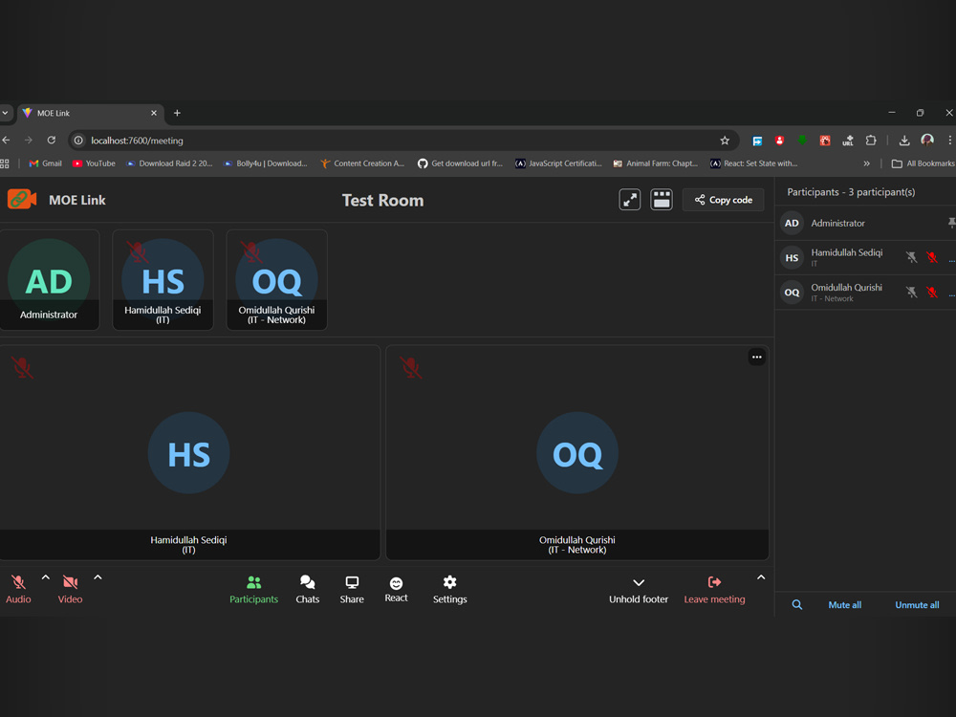Screen dimensions: 956x717
Task: Show more bookmarks via double chevron
Action: point(866,163)
